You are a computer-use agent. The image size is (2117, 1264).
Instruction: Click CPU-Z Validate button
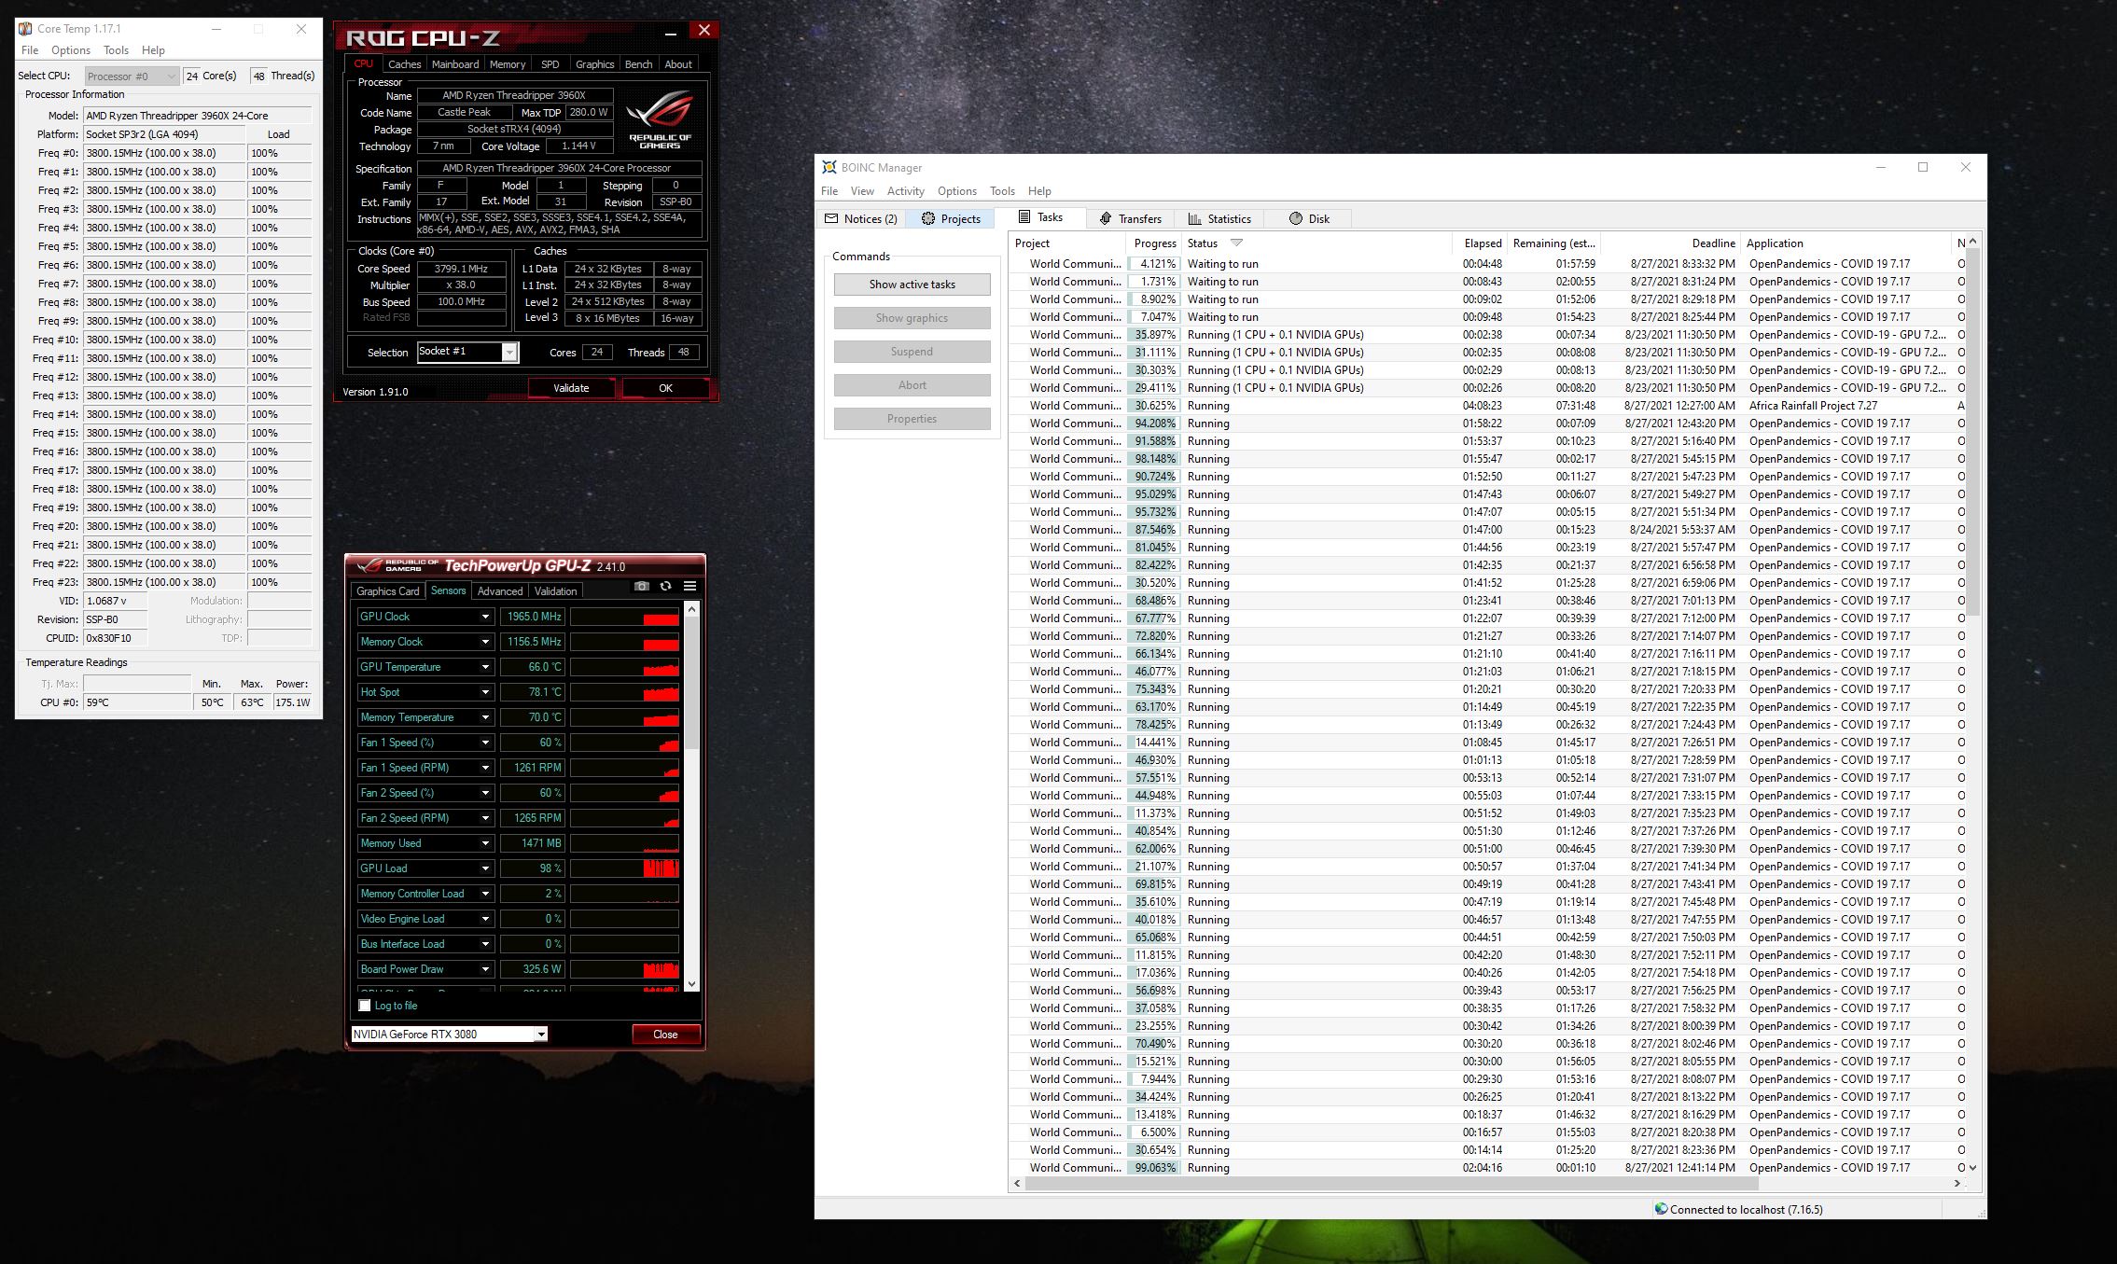571,388
